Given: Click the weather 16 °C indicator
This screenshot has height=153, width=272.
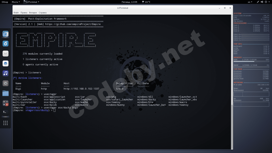Looking at the screenshot, I should (146, 2).
